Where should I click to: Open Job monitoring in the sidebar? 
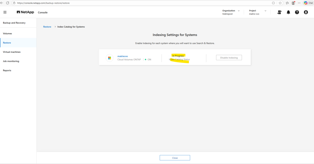click(x=18, y=61)
